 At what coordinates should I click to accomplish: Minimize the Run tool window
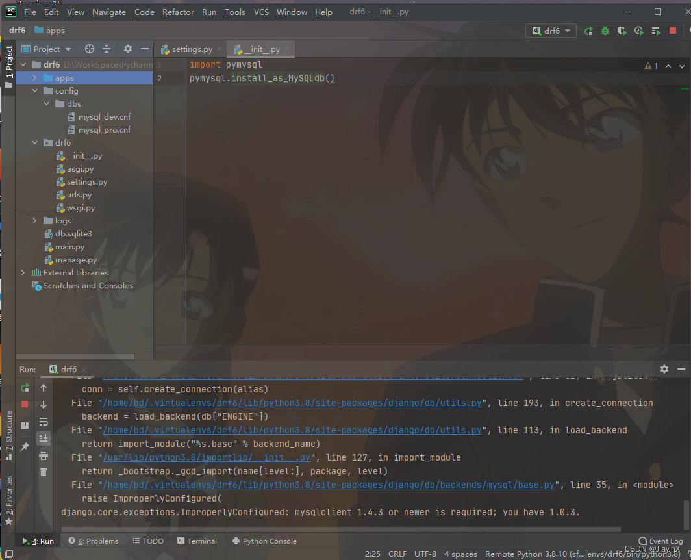(x=681, y=369)
